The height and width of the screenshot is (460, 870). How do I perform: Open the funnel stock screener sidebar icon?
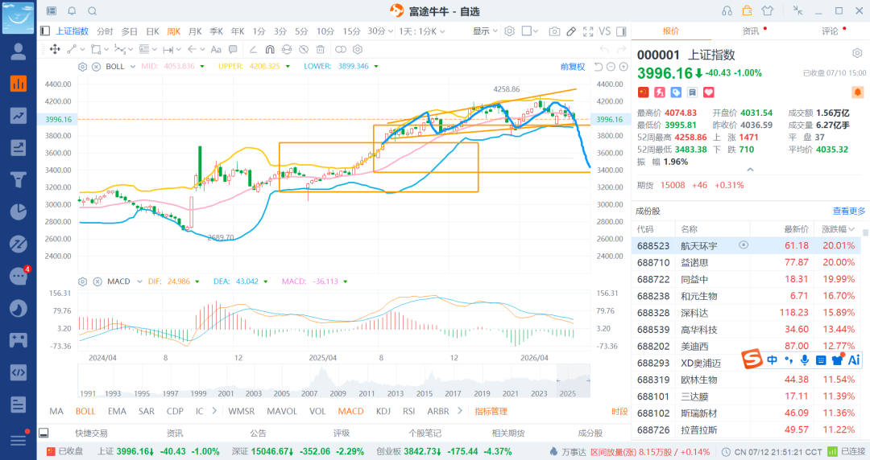point(19,179)
